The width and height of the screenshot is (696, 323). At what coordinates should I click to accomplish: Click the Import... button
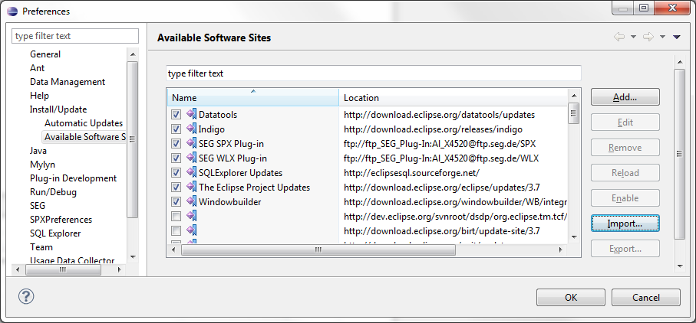click(625, 223)
